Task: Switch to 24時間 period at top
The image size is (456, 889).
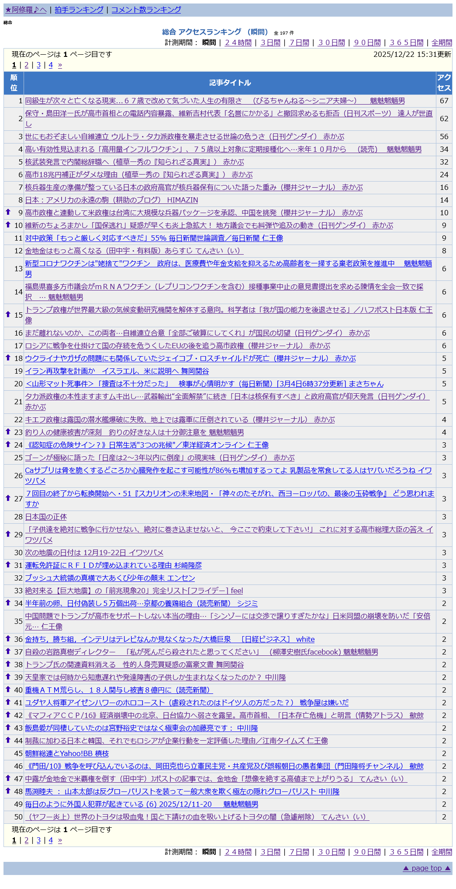Action: point(238,43)
